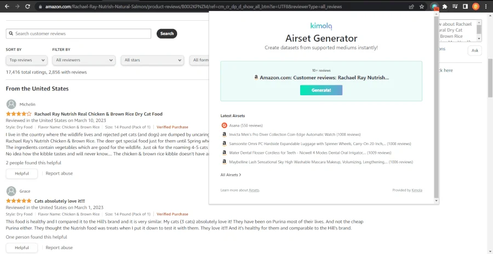Image resolution: width=493 pixels, height=254 pixels.
Task: Go back in browser history
Action: [7, 6]
